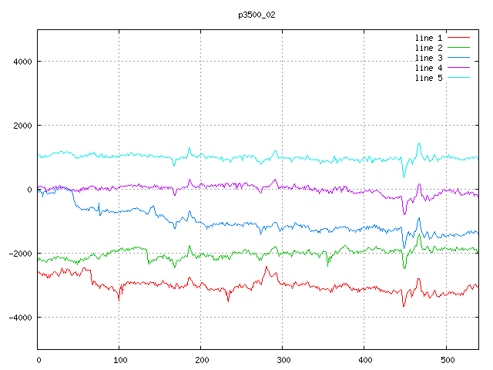Image resolution: width=493 pixels, height=370 pixels.
Task: Click the x-axis label 500
Action: click(448, 360)
